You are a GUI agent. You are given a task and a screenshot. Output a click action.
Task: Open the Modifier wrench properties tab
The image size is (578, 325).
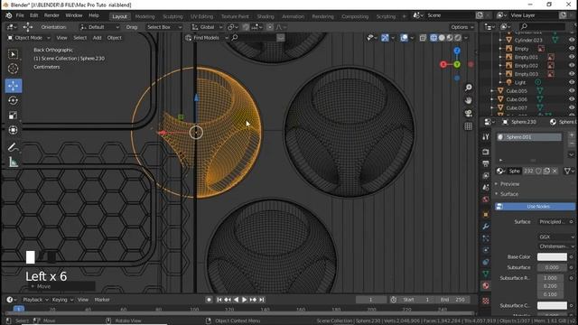pyautogui.click(x=486, y=227)
